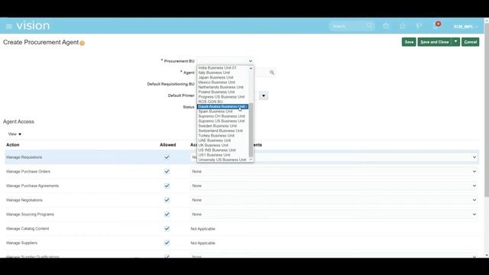Screen dimensions: 489x275
Task: Open the notifications bell with red badge
Action: click(436, 25)
